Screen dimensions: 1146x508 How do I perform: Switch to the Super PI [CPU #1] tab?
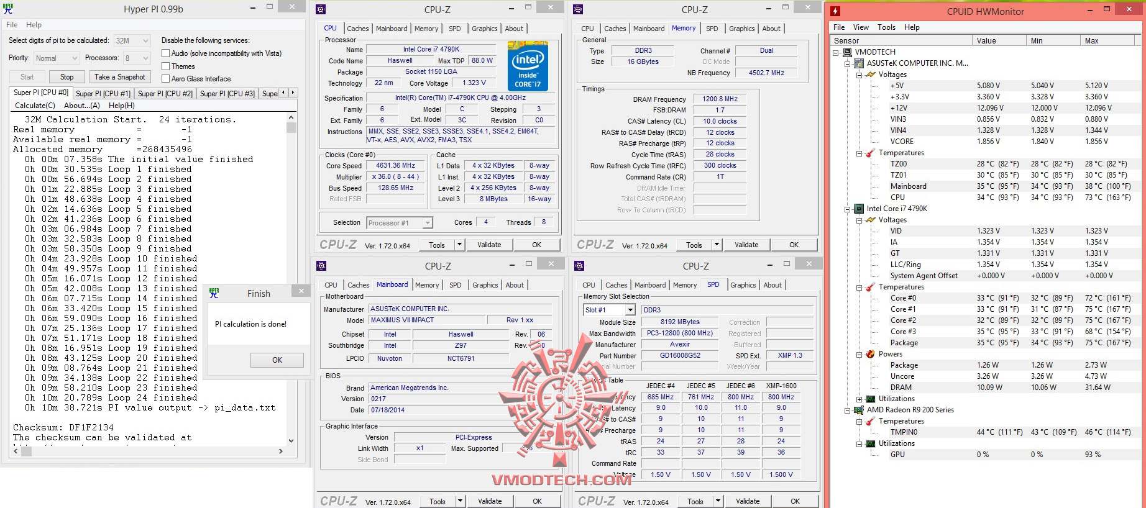pyautogui.click(x=103, y=94)
